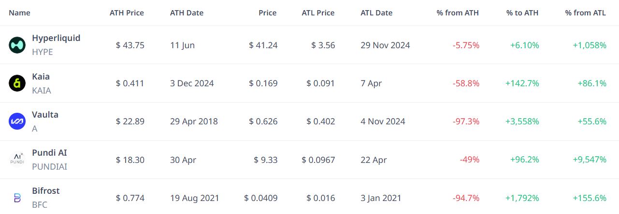Sort by ATL Price column header

(318, 13)
